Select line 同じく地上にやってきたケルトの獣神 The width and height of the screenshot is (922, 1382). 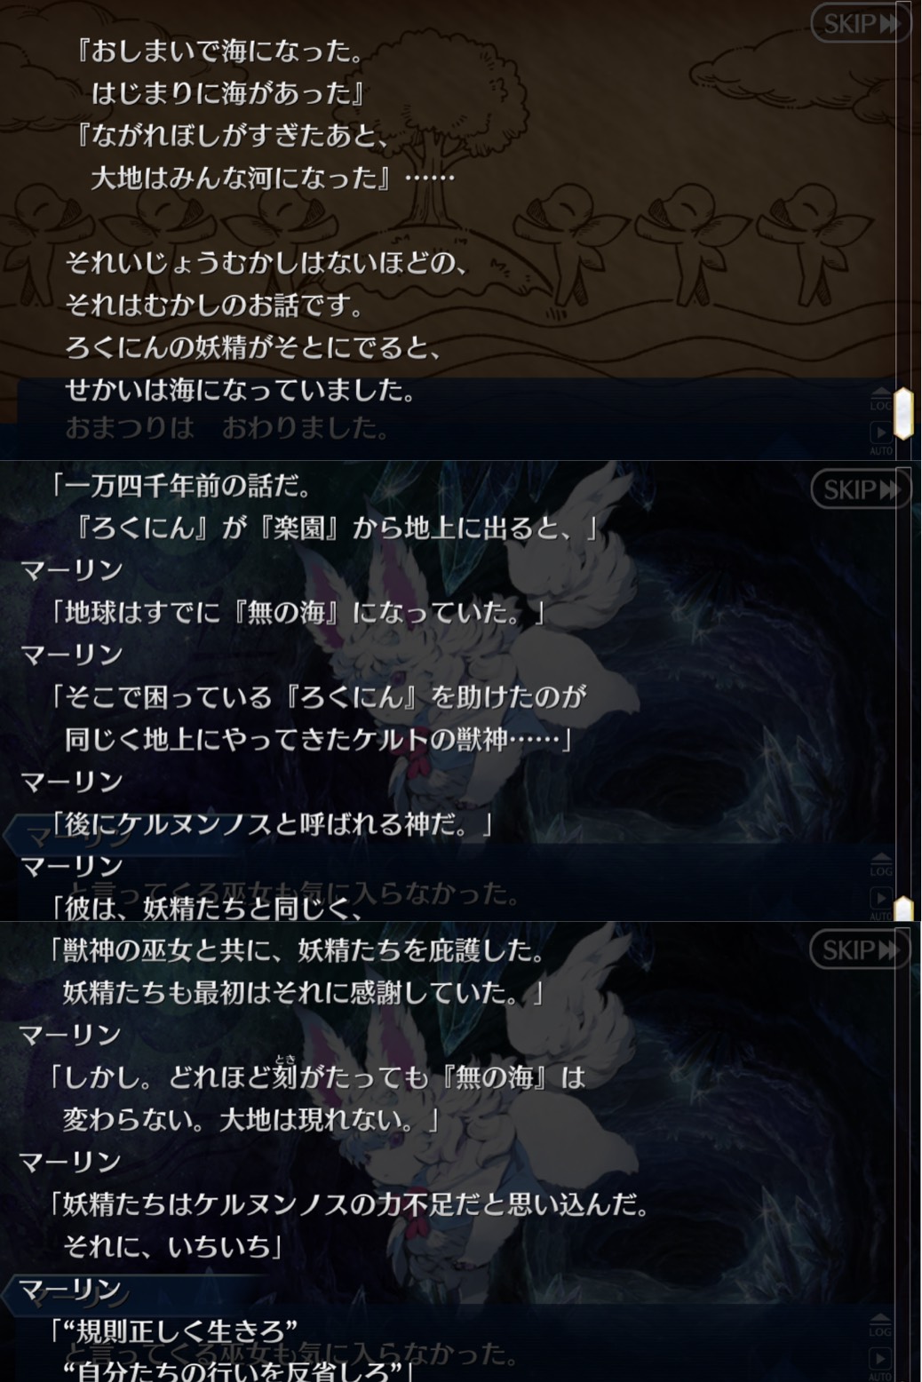tap(318, 738)
